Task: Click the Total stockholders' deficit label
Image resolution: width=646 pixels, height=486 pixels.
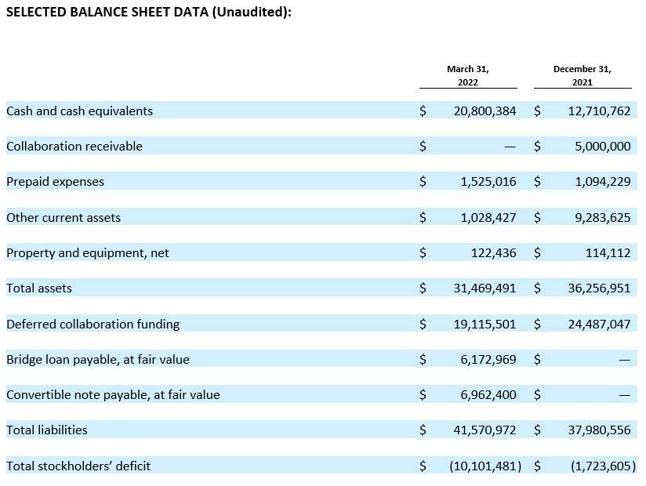Action: point(78,466)
